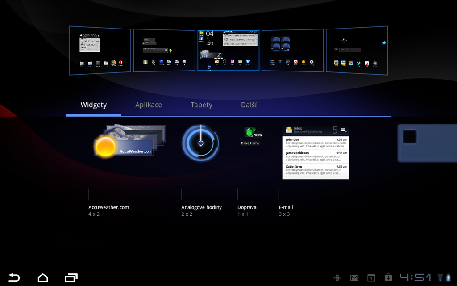
Task: Tap the Honeycomb bee notification icon
Action: [x=337, y=278]
